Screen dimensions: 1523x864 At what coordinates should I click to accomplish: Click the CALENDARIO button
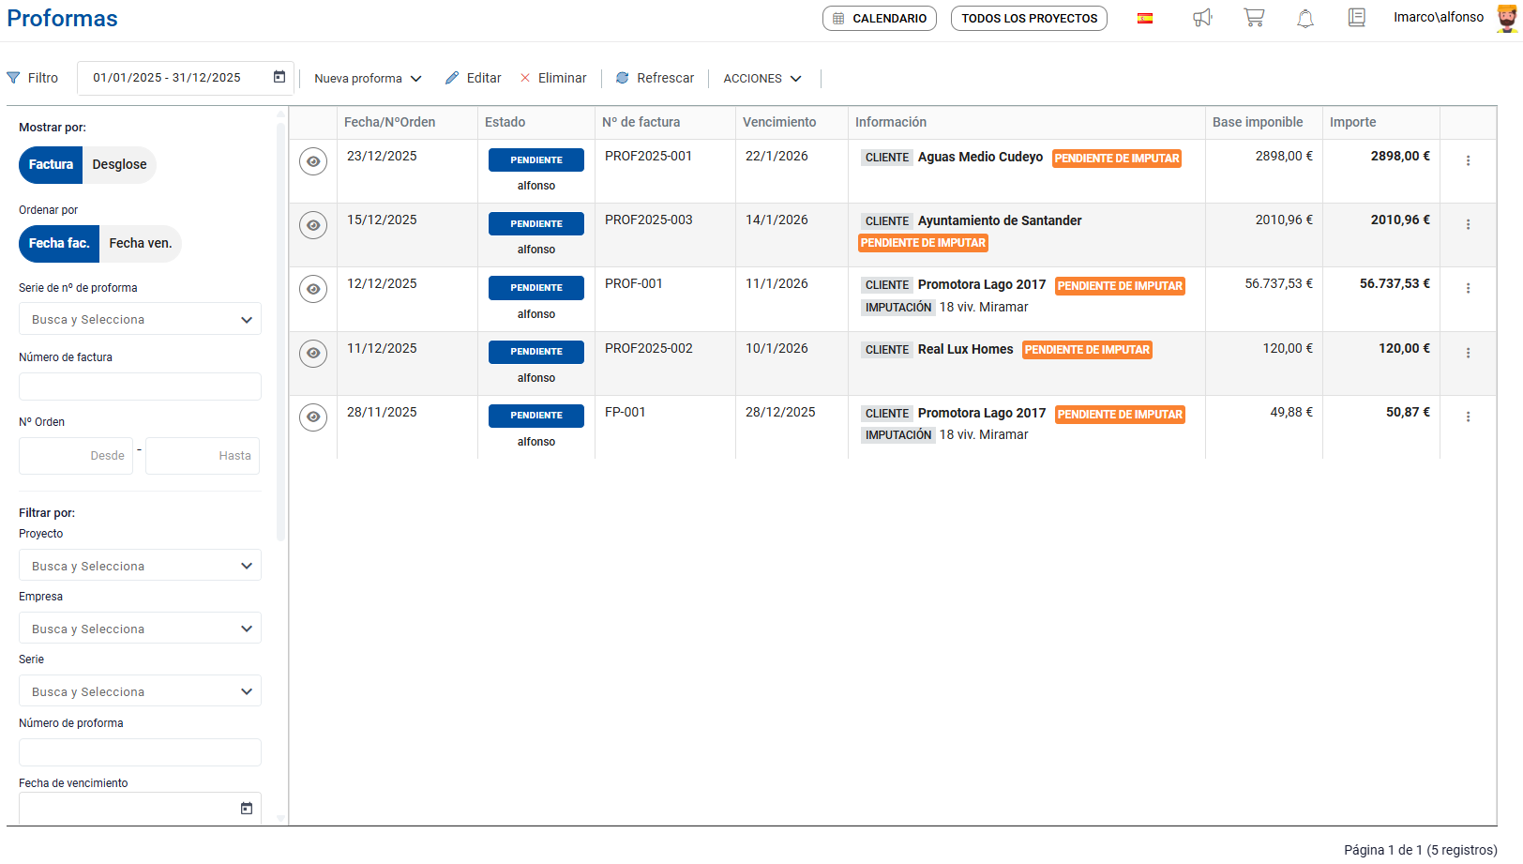tap(879, 18)
